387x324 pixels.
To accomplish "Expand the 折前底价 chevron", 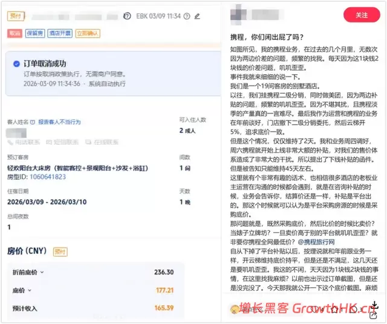I will click(x=42, y=272).
